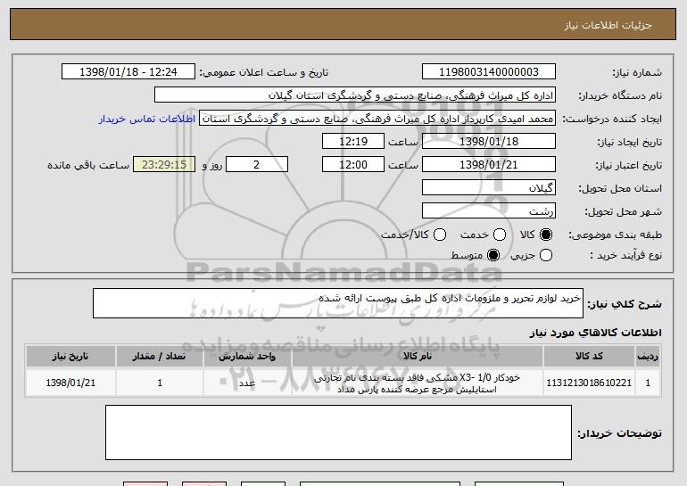Image resolution: width=687 pixels, height=486 pixels.
Task: Click the need date cell in the goods table
Action: click(x=70, y=383)
